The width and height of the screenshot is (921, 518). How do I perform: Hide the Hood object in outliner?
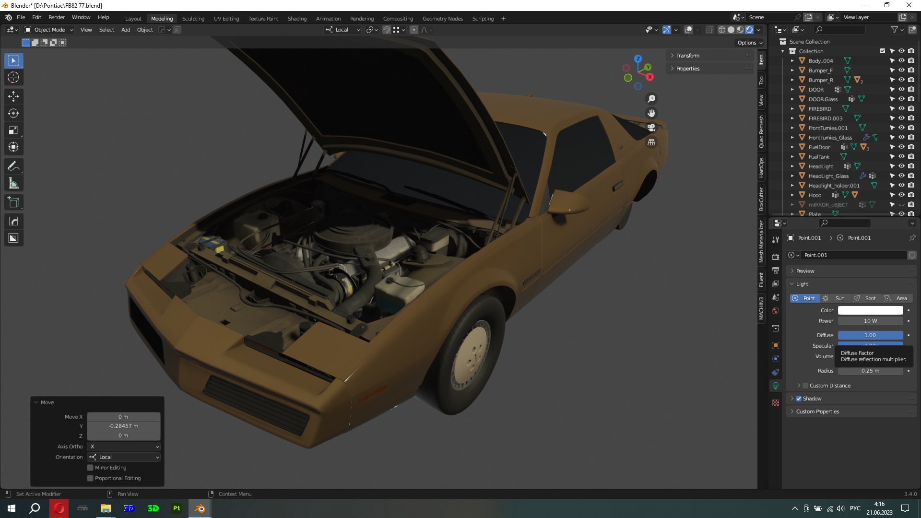(901, 195)
